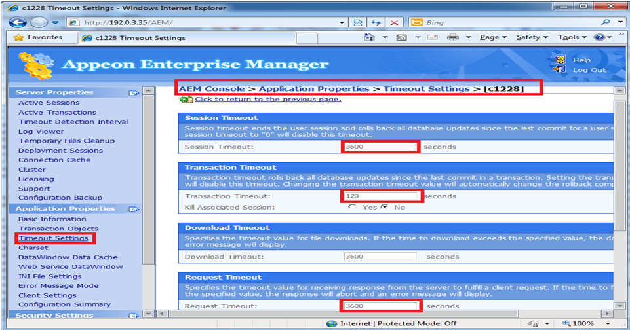Image resolution: width=630 pixels, height=330 pixels.
Task: Click the Refresh page icon
Action: pos(376,23)
